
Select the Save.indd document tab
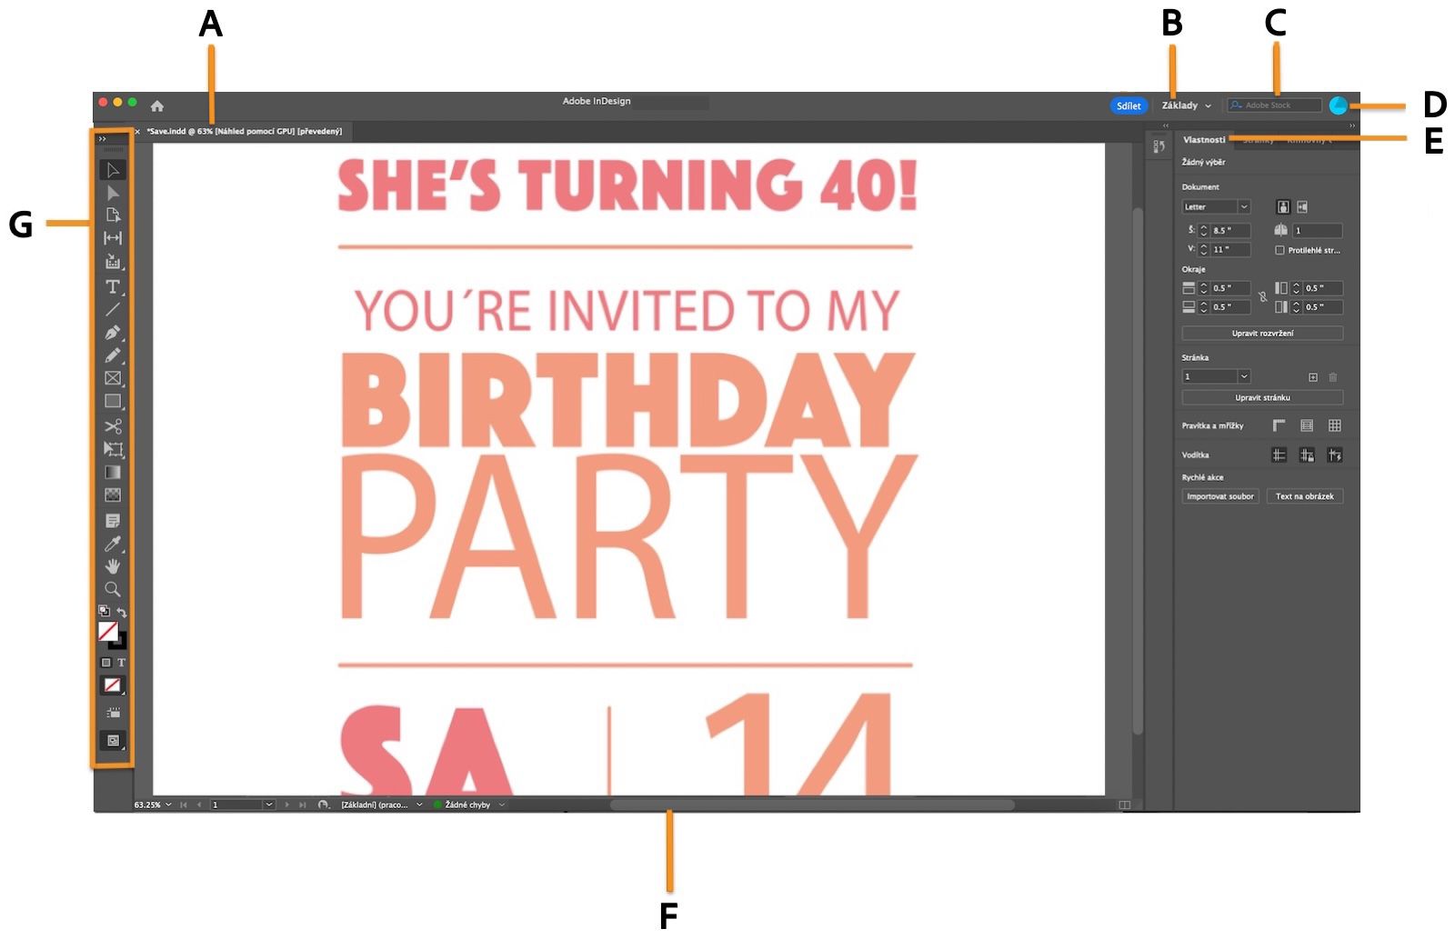pos(244,132)
